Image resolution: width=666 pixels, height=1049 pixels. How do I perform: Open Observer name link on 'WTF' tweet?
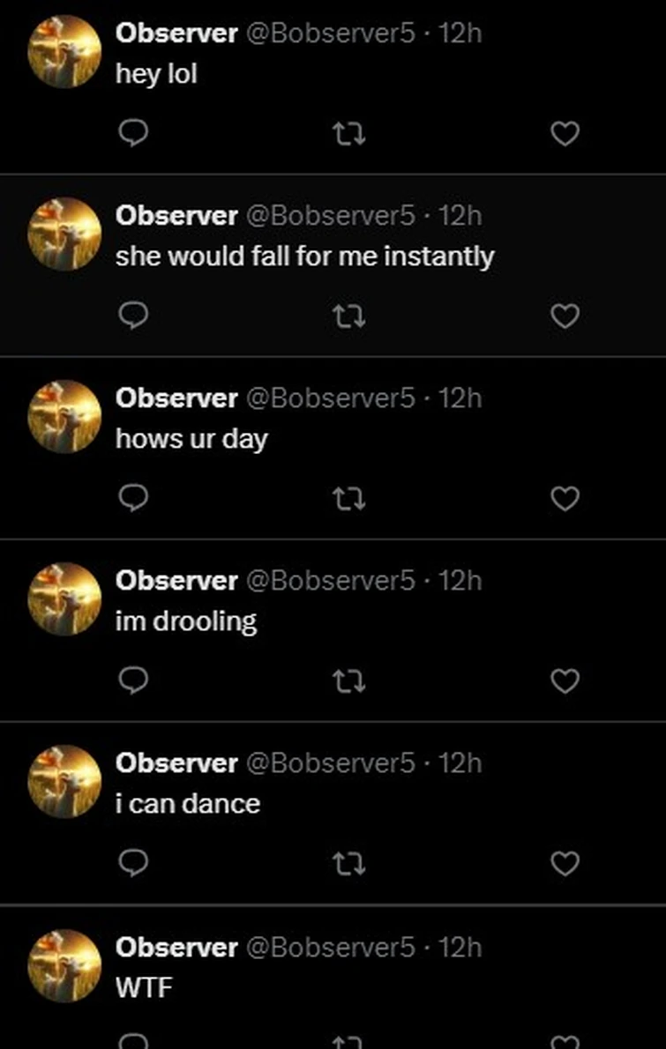(176, 947)
